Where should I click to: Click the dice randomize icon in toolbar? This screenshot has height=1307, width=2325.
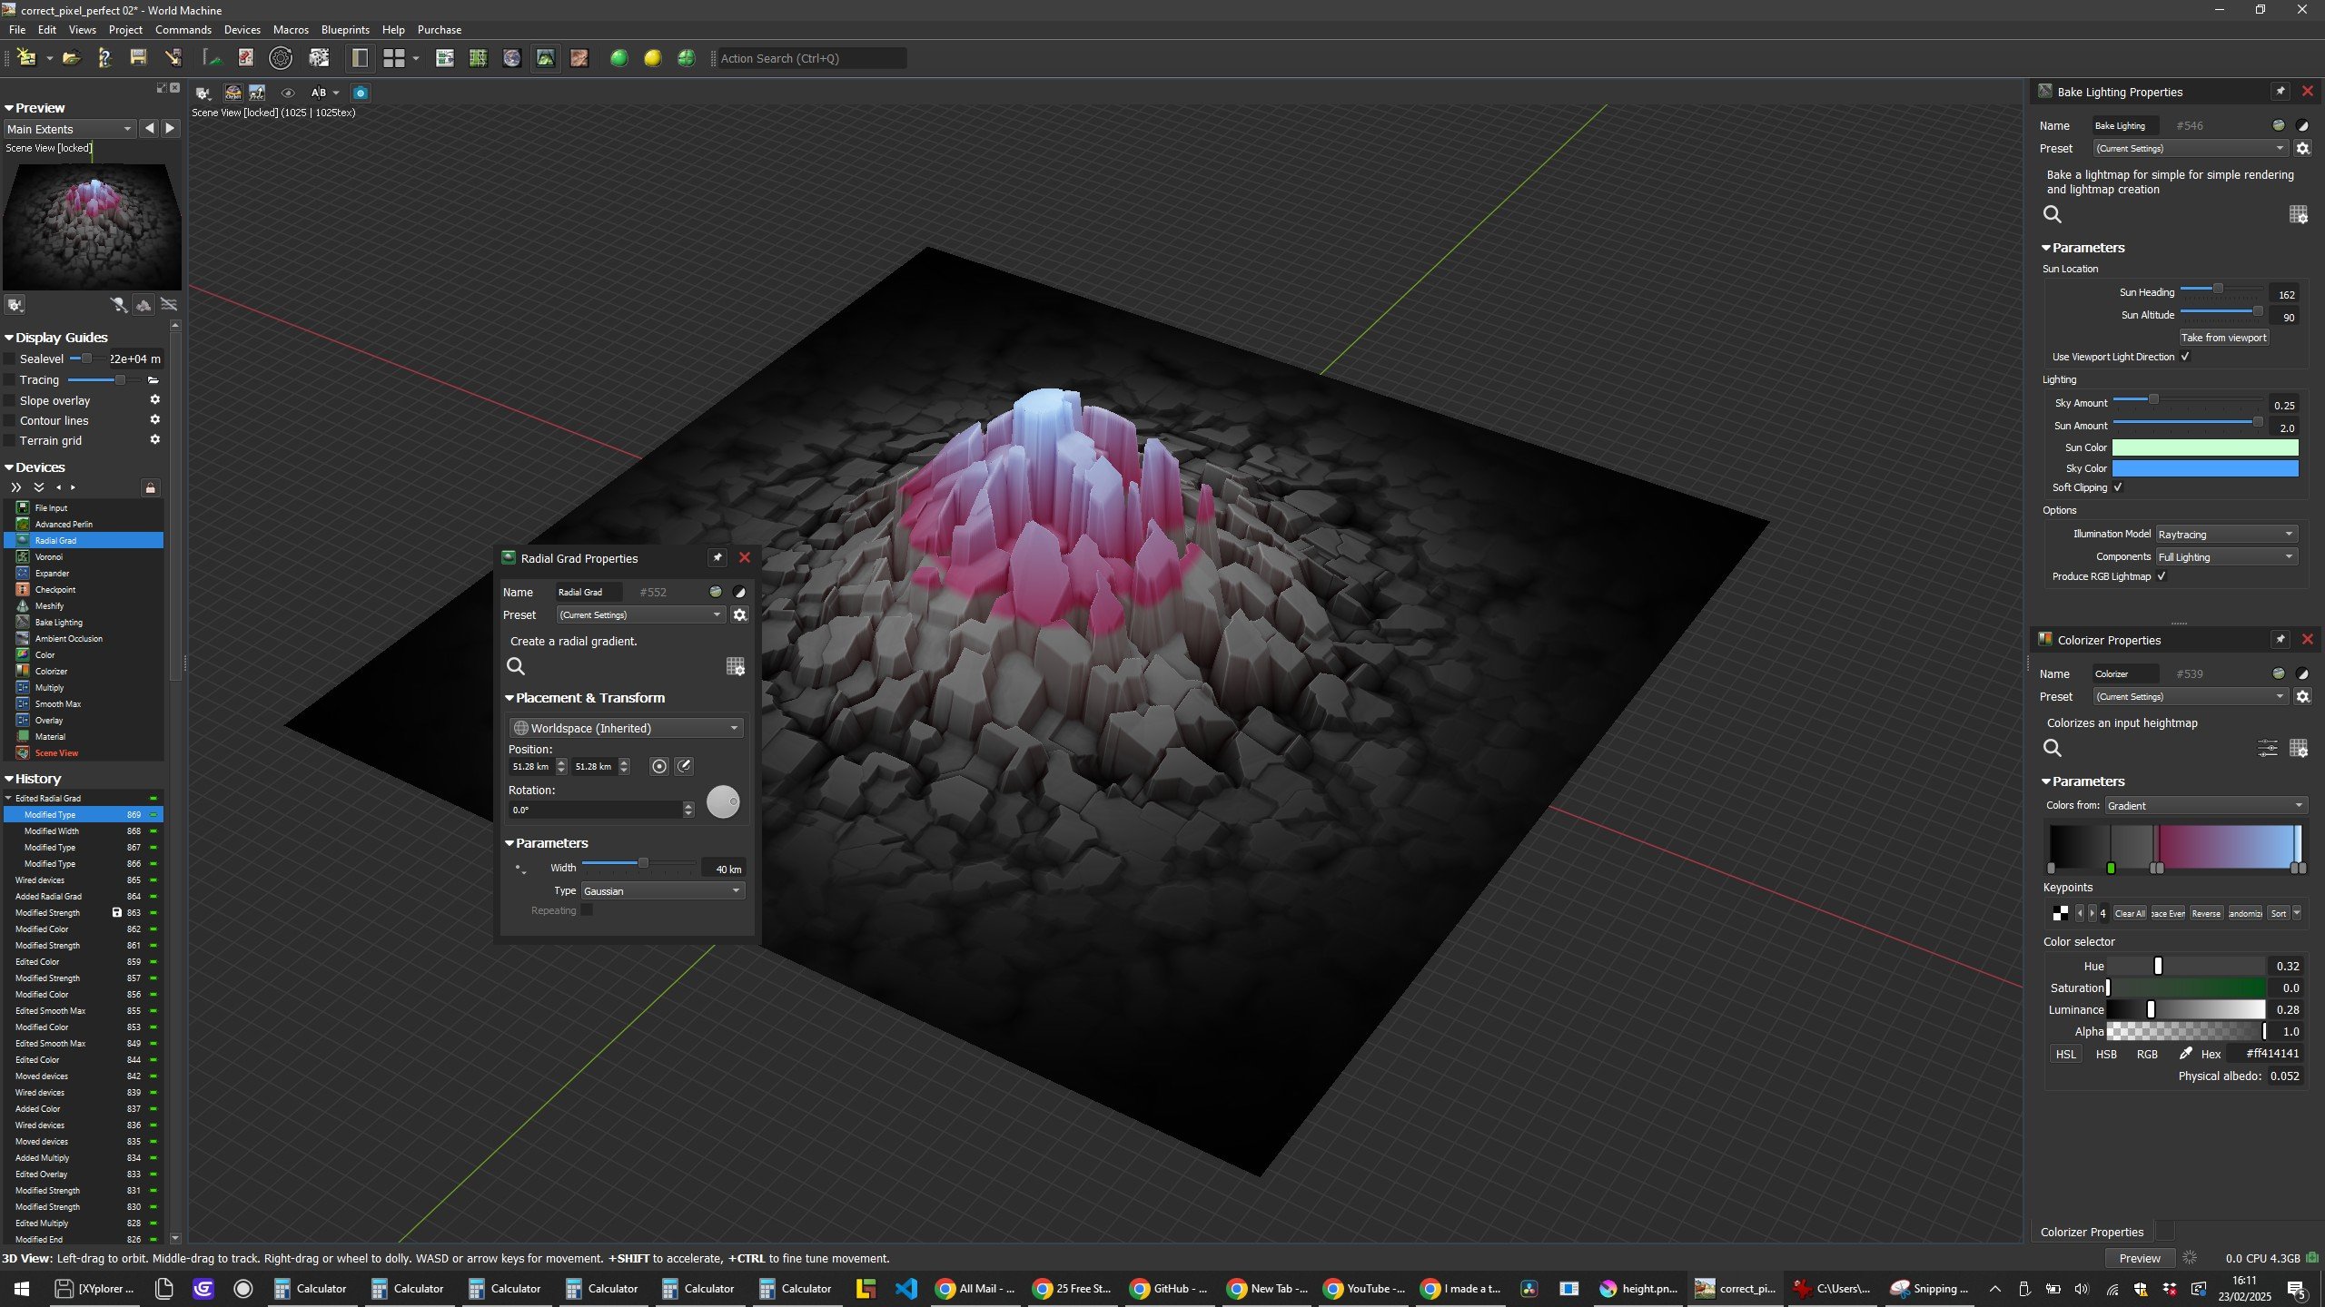point(318,58)
